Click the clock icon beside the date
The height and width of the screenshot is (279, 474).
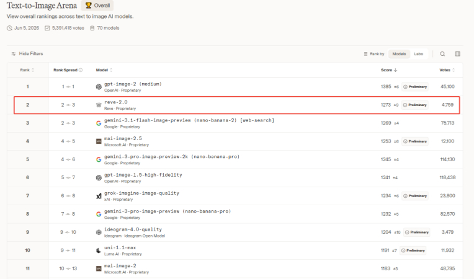click(x=10, y=28)
